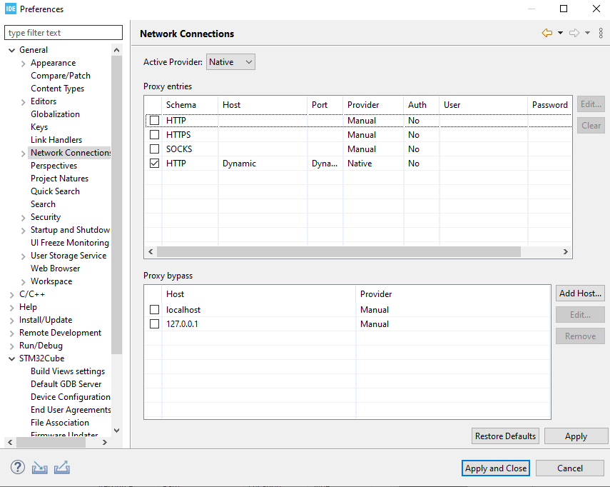610x487 pixels.
Task: Click the proxy table scroll right arrow
Action: [x=565, y=252]
